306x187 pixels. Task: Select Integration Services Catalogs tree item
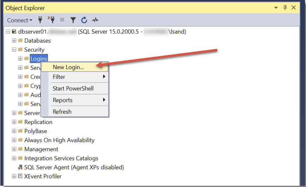(x=61, y=158)
